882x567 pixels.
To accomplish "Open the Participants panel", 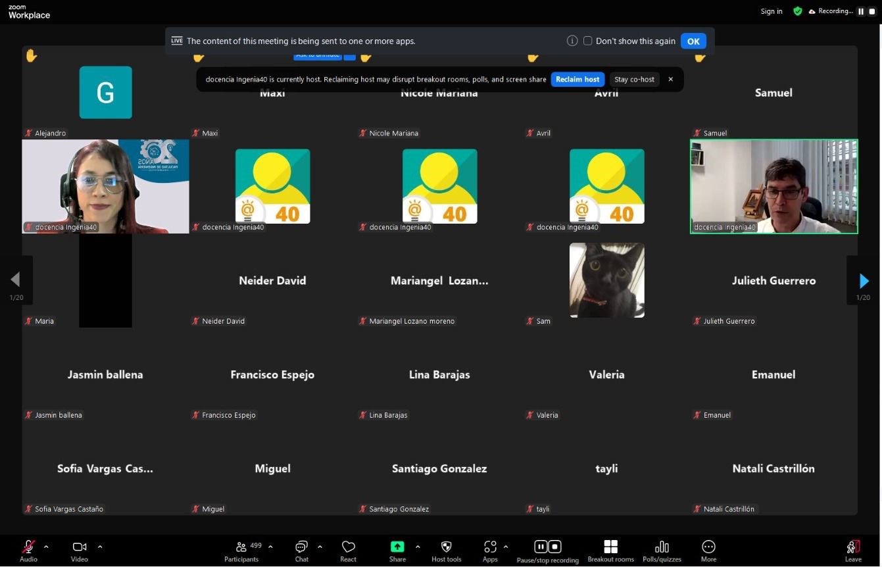I will tap(241, 551).
